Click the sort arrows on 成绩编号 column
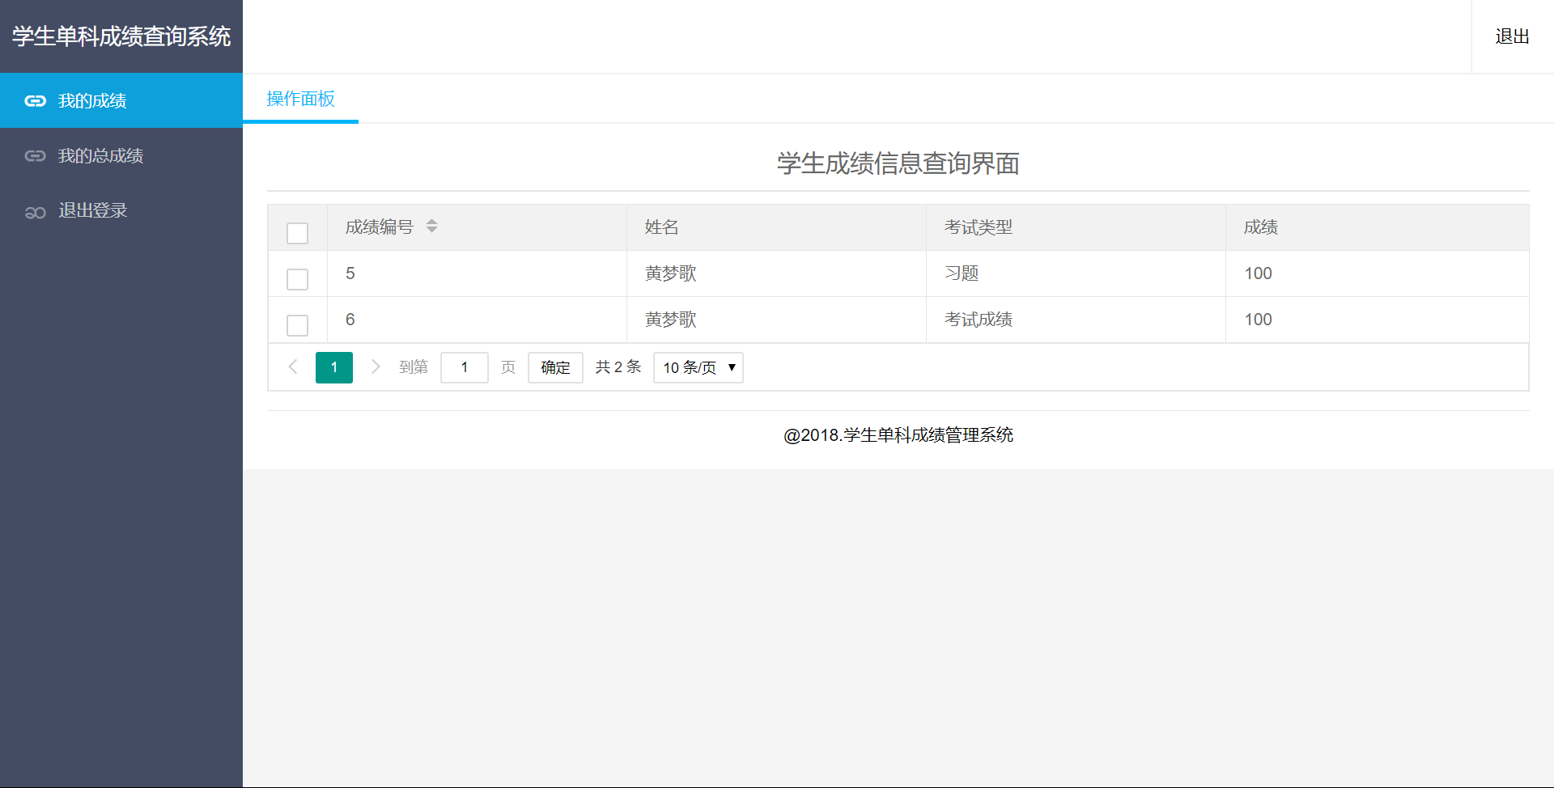1554x788 pixels. (431, 227)
